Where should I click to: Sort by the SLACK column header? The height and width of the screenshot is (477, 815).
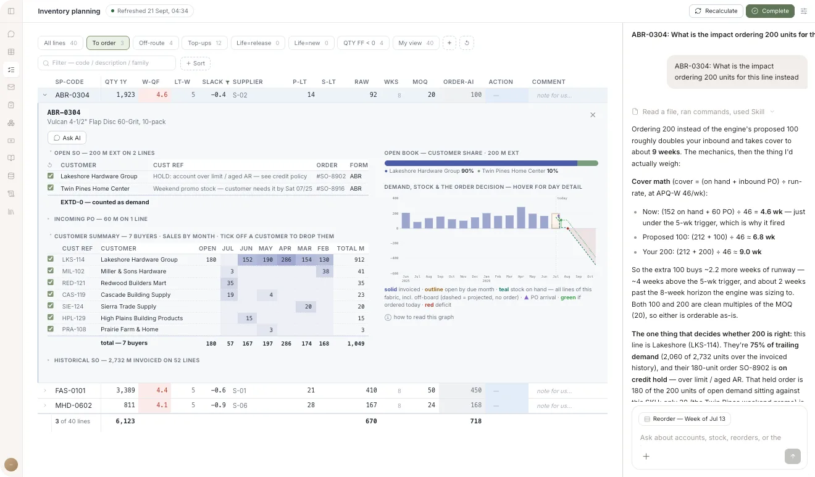coord(215,81)
